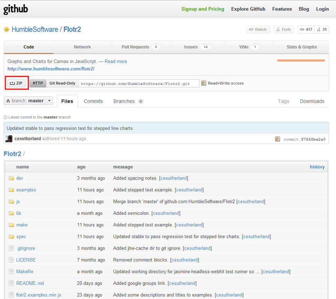Viewport: 336px width, 299px height.
Task: Click the clock icon near Latest commit
Action: point(6,117)
